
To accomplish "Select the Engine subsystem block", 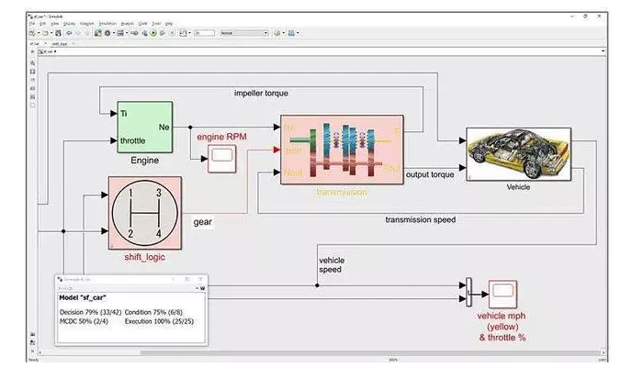I will [x=144, y=133].
